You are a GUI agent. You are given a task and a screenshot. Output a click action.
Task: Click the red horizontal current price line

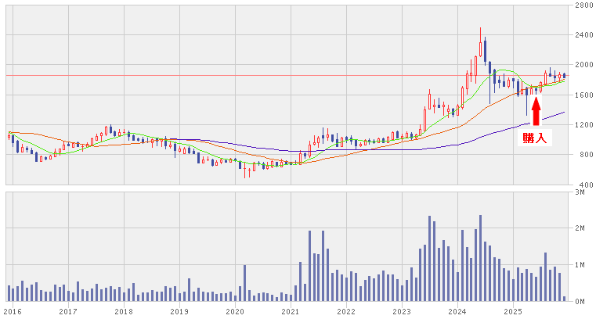(235, 76)
